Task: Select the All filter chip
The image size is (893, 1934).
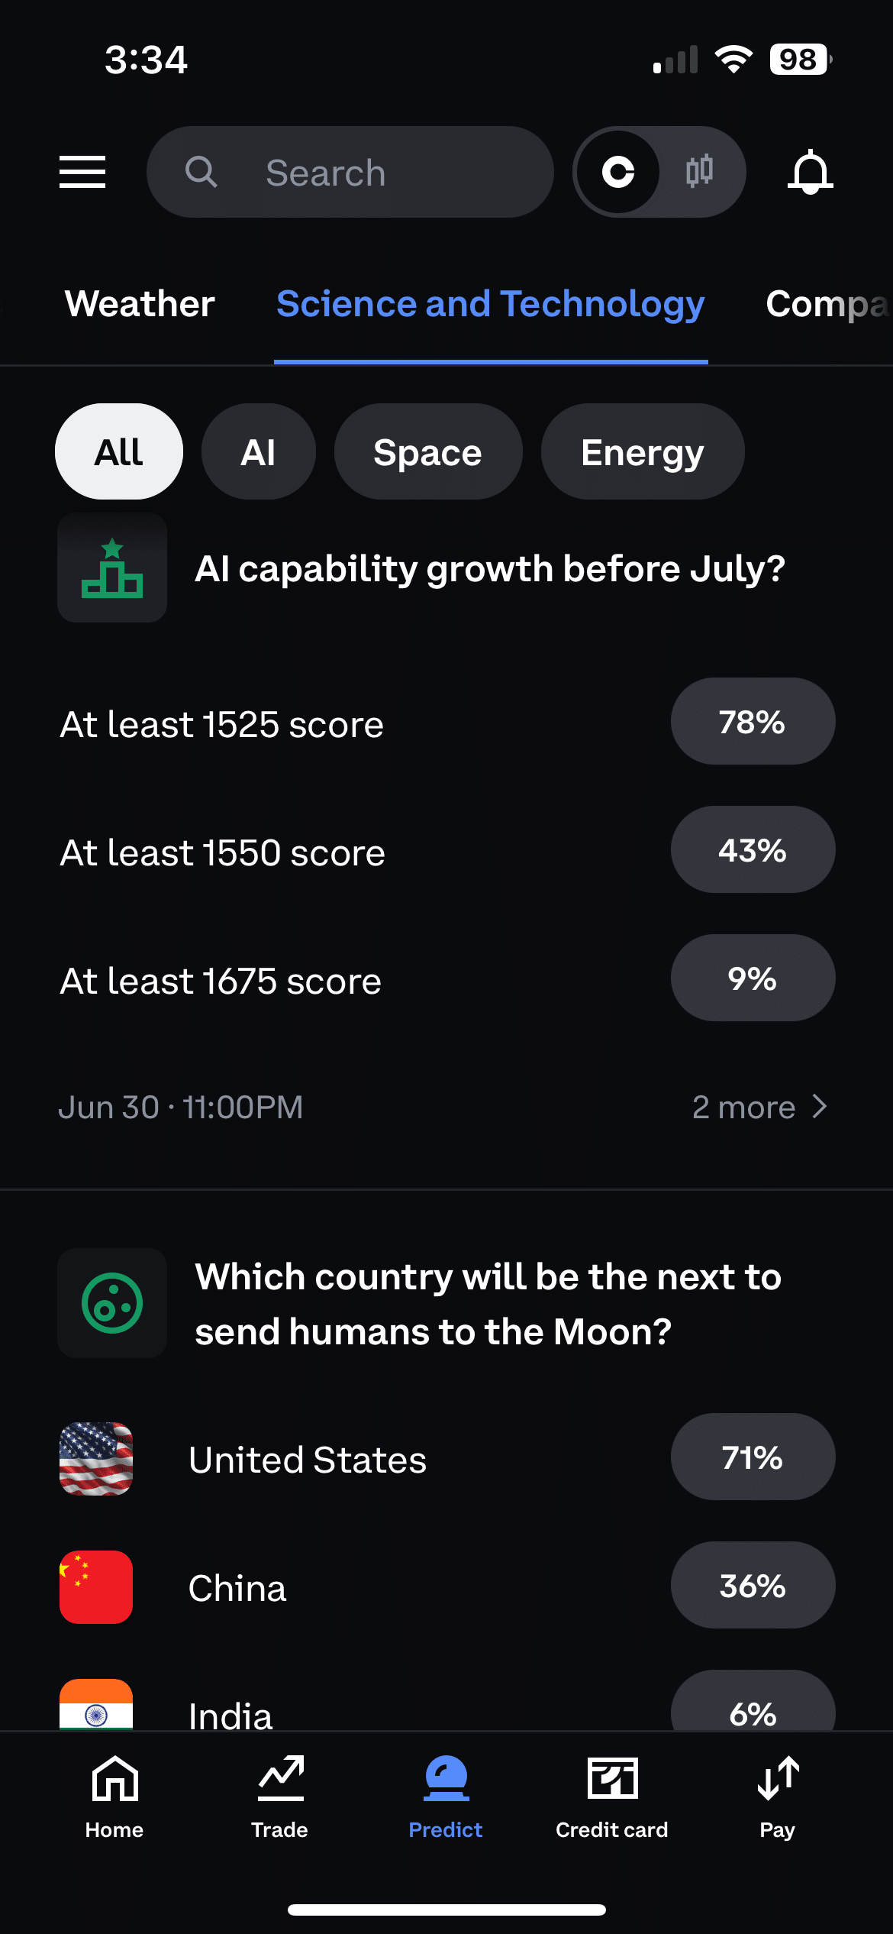Action: point(119,451)
